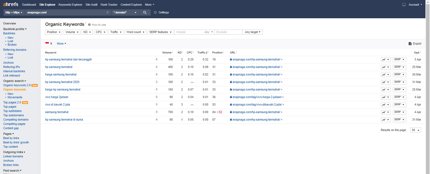This screenshot has width=430, height=174.
Task: Collapse the Outgoing links section
Action: click(x=14, y=152)
